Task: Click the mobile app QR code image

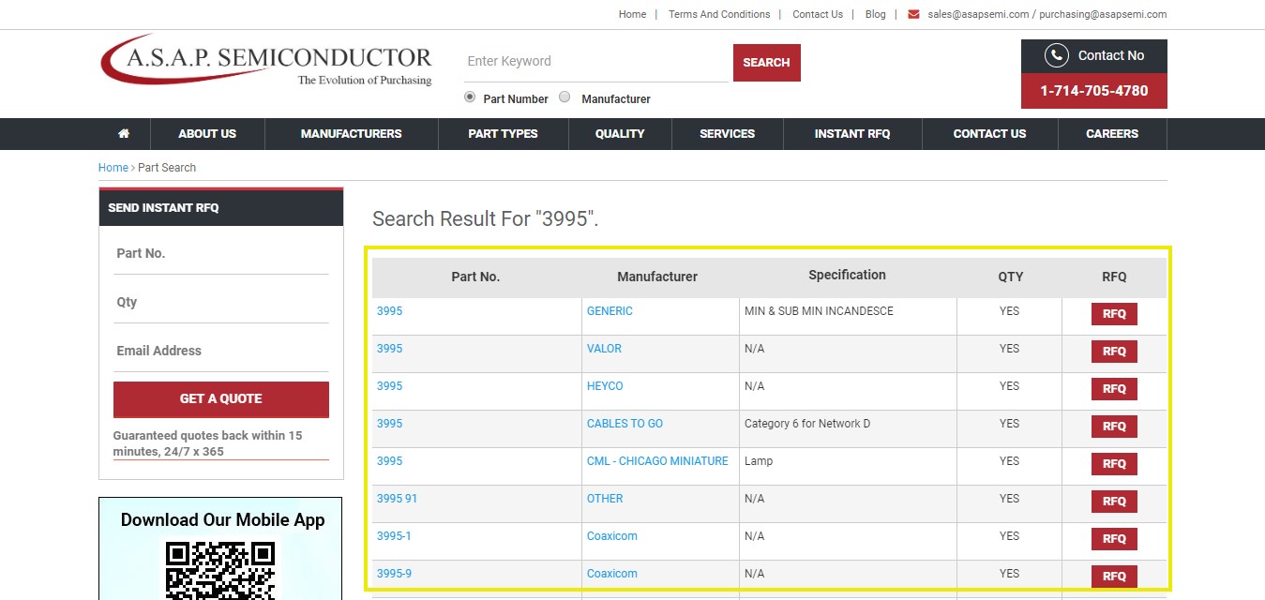Action: 220,569
